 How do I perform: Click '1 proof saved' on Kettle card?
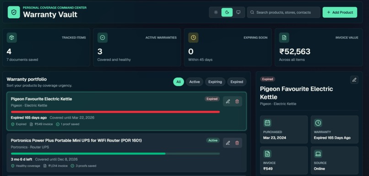coord(68,124)
